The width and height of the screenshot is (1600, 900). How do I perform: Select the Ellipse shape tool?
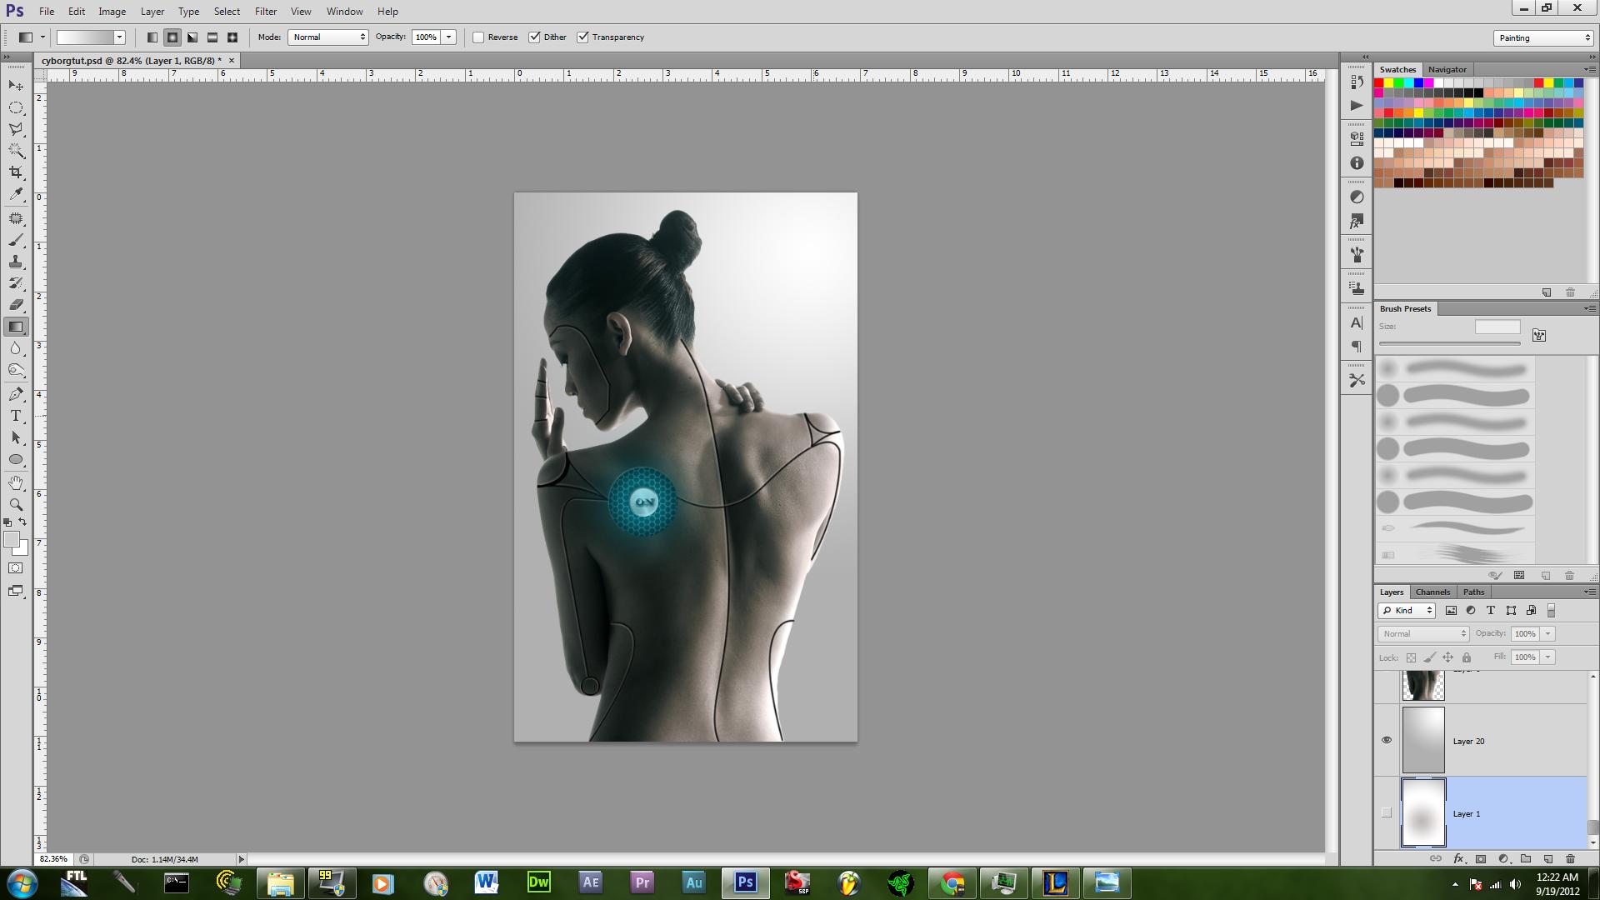click(16, 459)
